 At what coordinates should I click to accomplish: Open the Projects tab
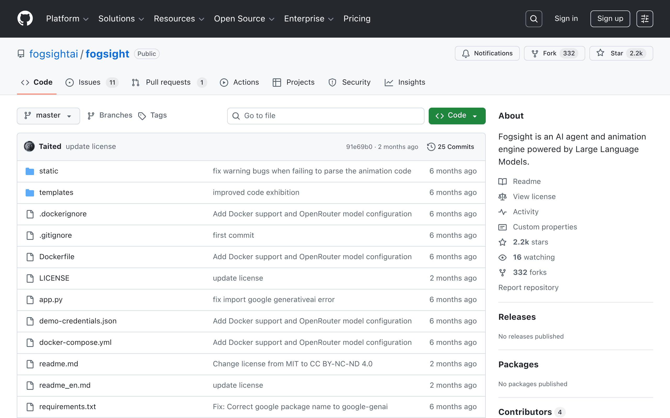(x=293, y=82)
